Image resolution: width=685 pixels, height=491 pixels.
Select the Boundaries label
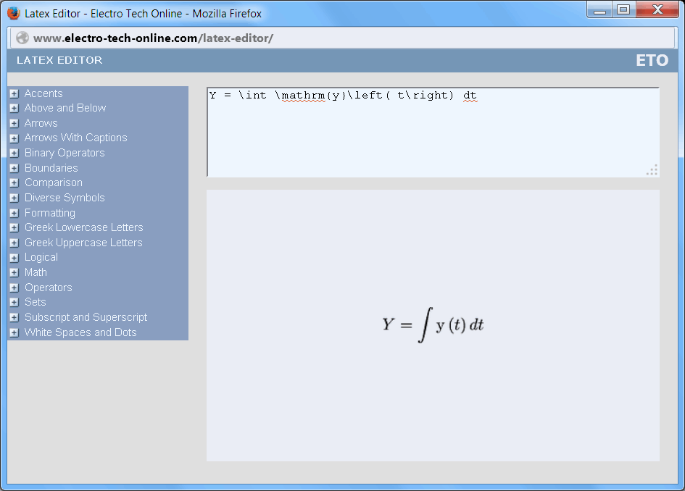click(51, 168)
